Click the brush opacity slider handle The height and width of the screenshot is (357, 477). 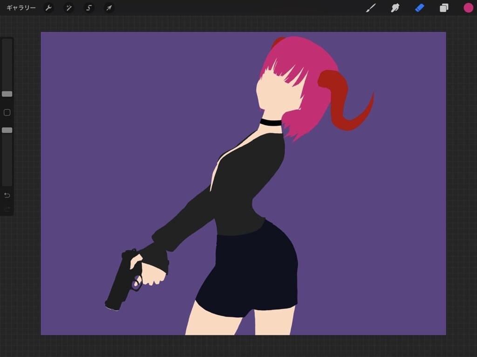(x=7, y=130)
